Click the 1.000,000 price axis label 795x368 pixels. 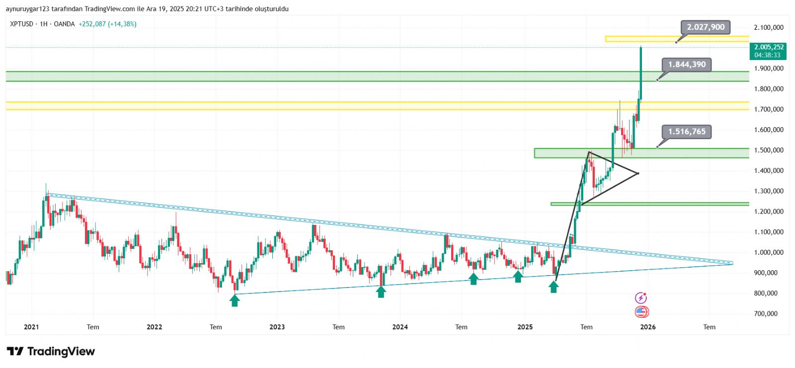tap(768, 252)
